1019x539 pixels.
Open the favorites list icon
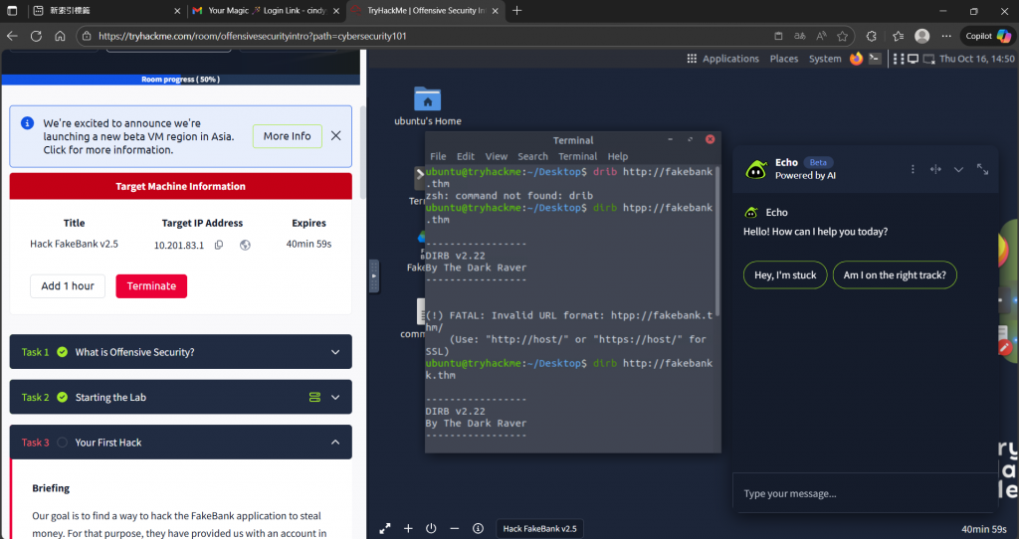[899, 36]
